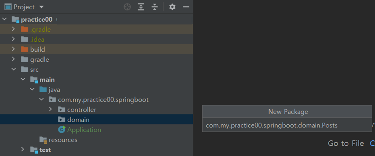Expand the build folder
The height and width of the screenshot is (156, 375).
click(13, 49)
